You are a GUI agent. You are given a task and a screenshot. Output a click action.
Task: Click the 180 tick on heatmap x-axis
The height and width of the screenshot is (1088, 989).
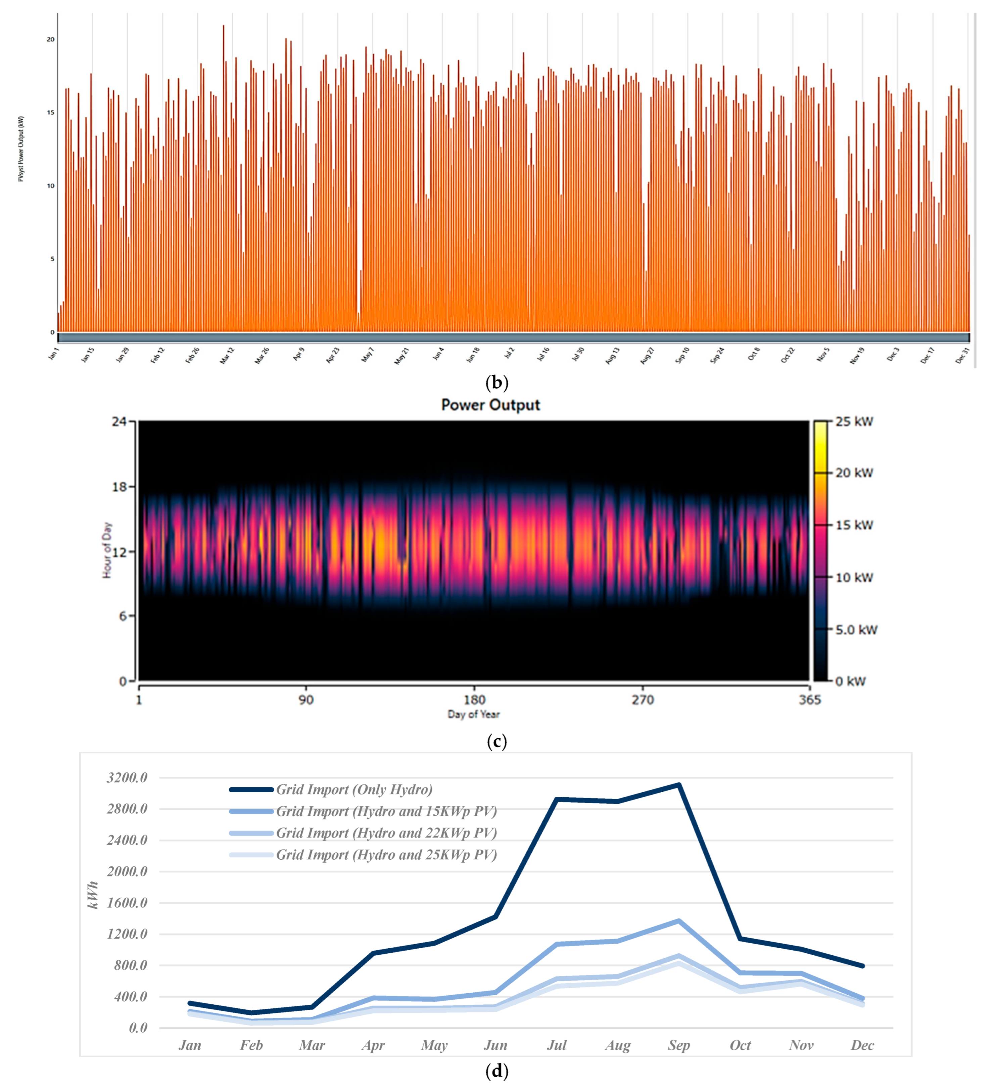474,700
